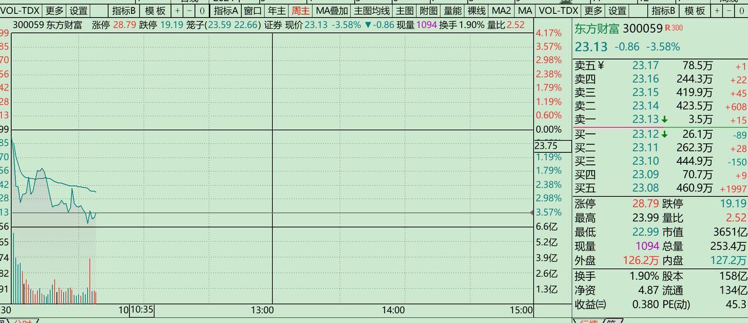Click the green down arrow on 卖一 row
Screen dimensions: 748x323
665,120
